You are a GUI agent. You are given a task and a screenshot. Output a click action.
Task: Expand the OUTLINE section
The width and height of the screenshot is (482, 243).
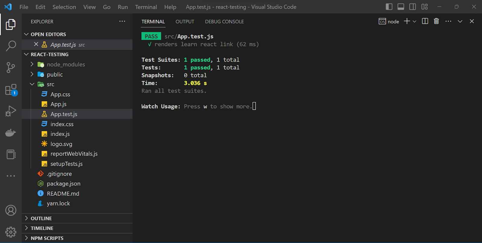[x=41, y=218]
